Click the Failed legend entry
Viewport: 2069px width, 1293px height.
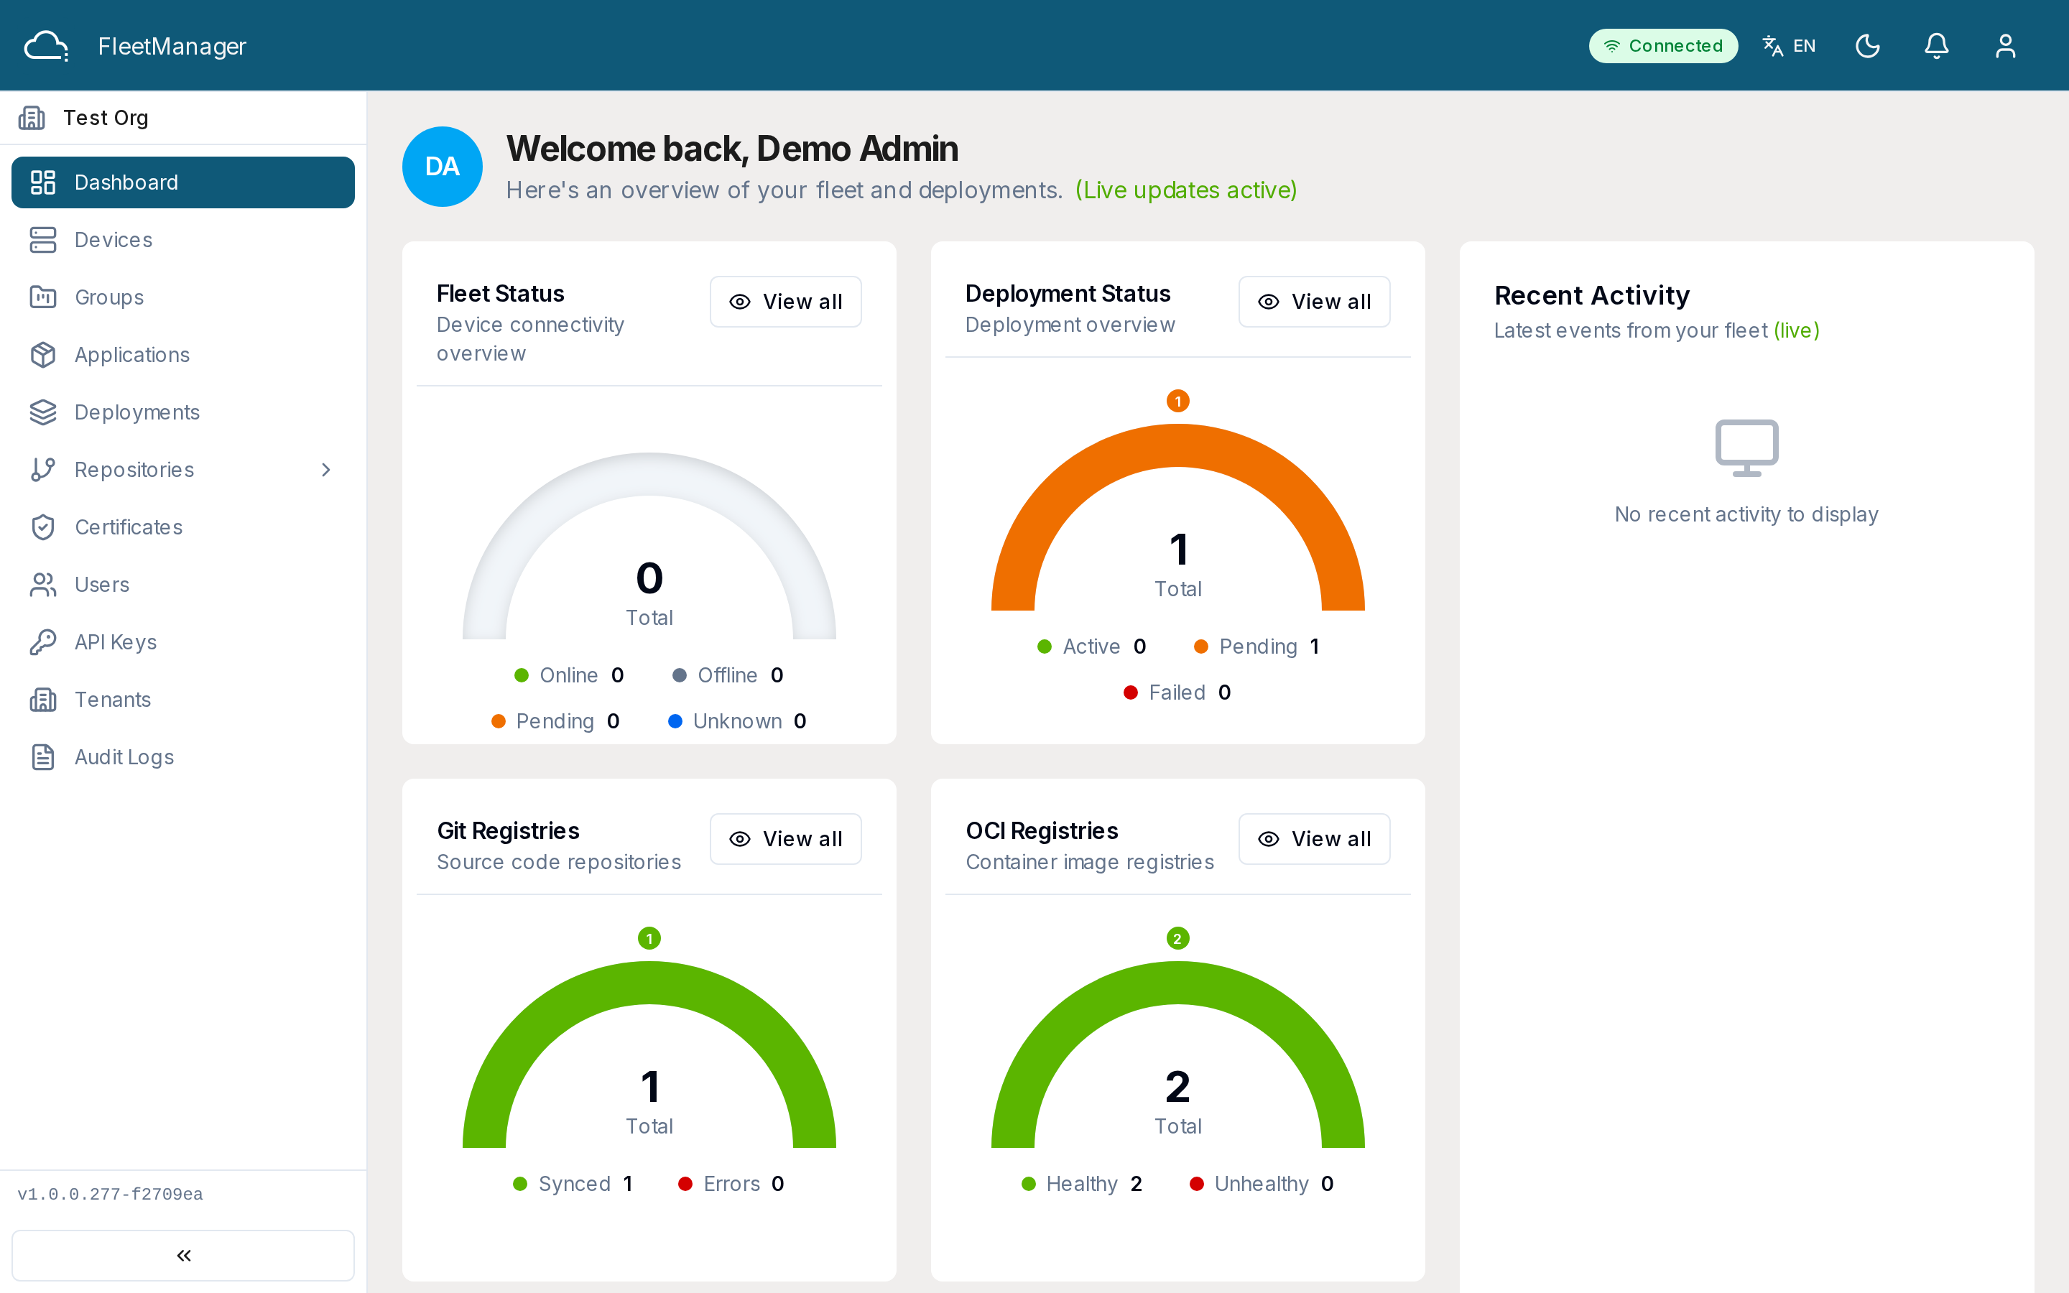(1177, 692)
